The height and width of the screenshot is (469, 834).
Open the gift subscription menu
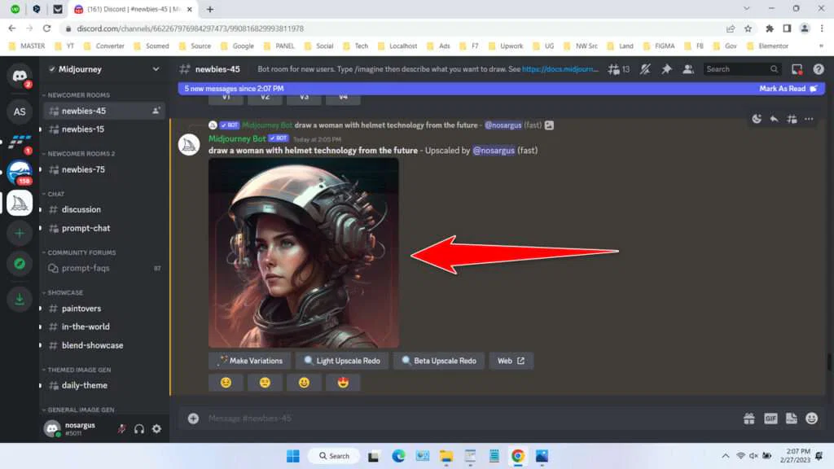pyautogui.click(x=748, y=418)
